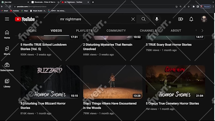
Task: Select the channel COMMUNITY tab
Action: tap(116, 31)
